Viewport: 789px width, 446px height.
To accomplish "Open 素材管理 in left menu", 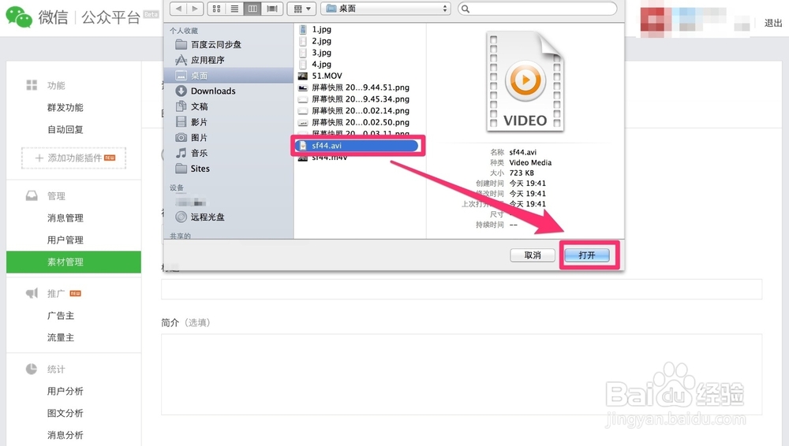I will pos(73,262).
